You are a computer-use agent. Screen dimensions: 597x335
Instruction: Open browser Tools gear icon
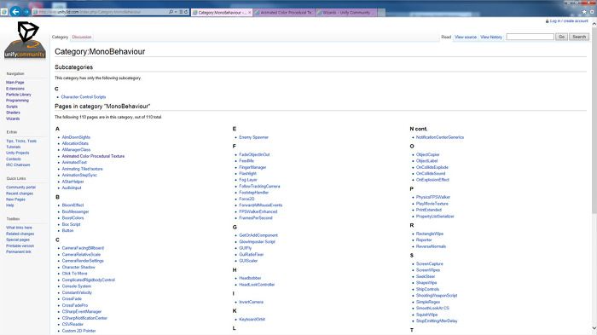coord(592,12)
